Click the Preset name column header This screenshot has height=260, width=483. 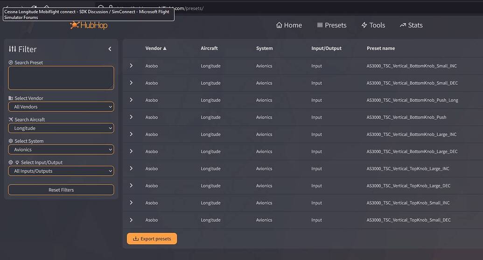(x=381, y=48)
